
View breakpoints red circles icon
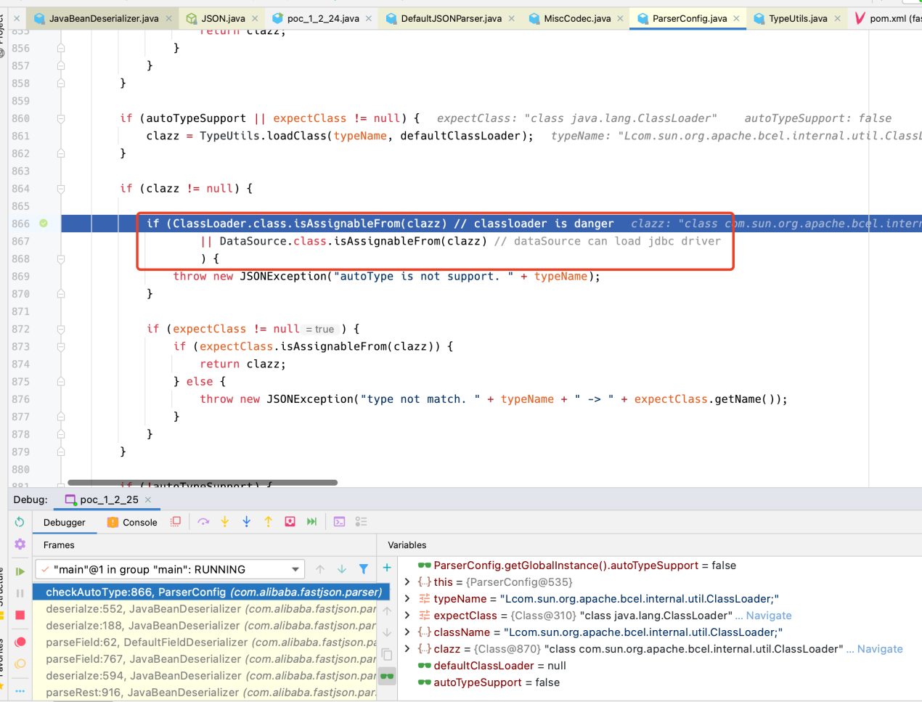20,642
